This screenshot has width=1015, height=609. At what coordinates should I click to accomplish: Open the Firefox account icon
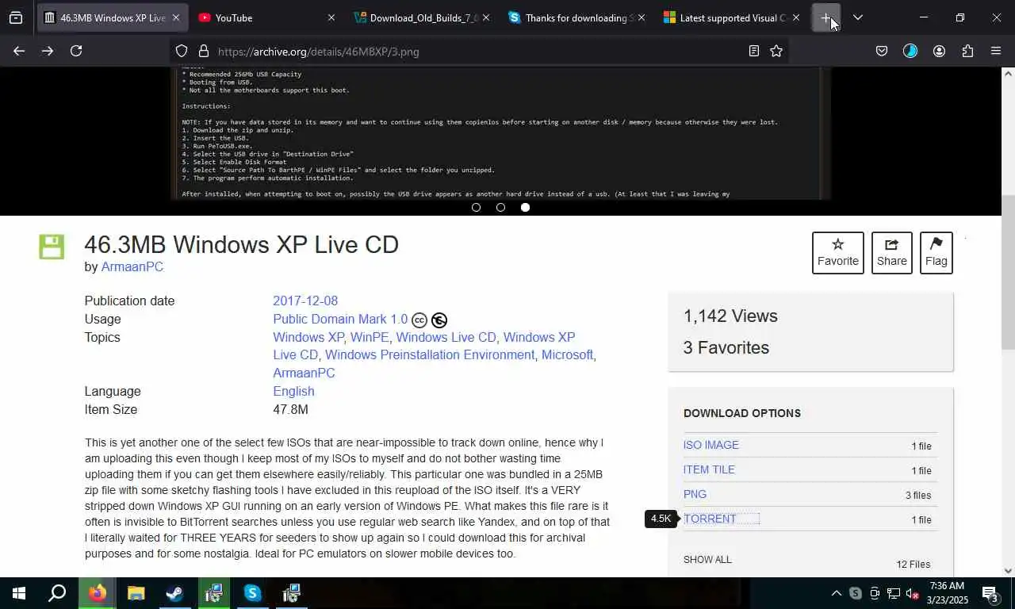pos(939,51)
